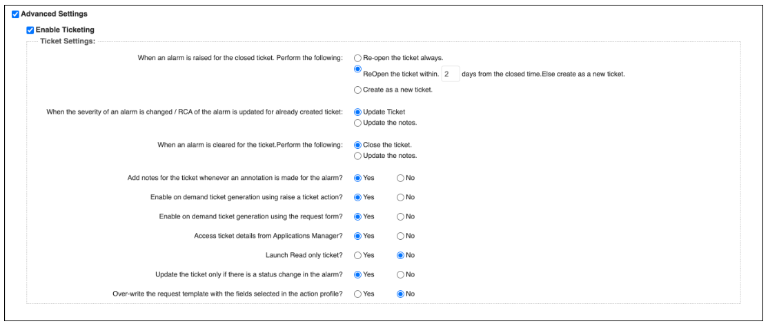768x326 pixels.
Task: Select No for Launch Read only ticket
Action: (x=401, y=256)
